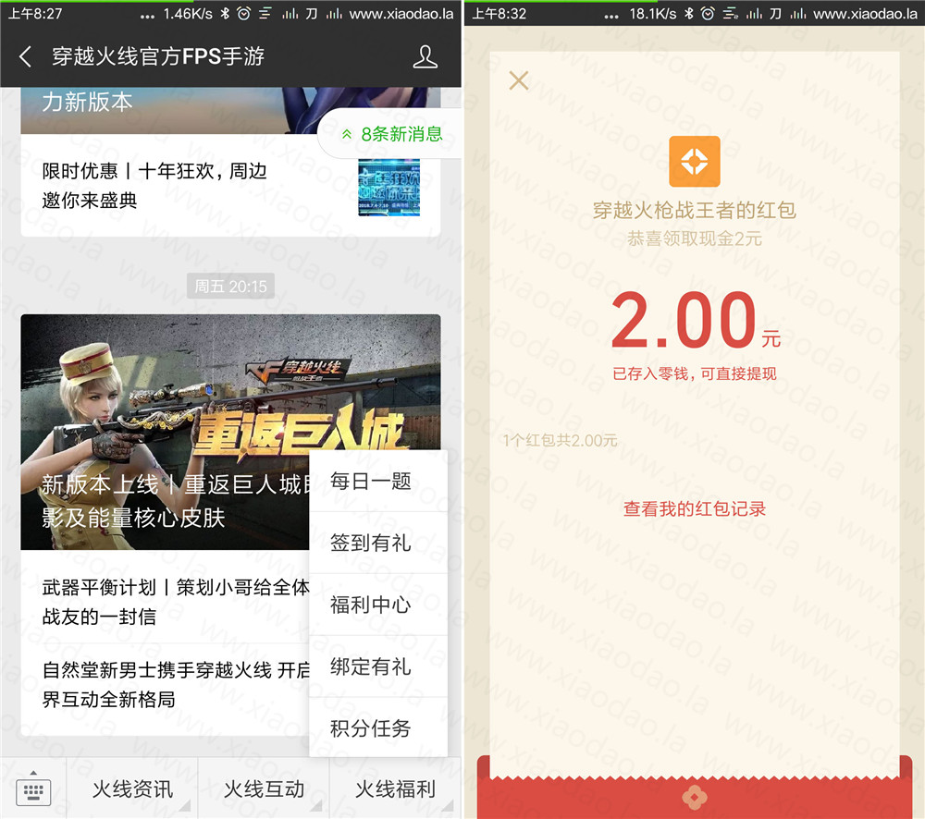Tap the title 穿越火线官方FPS手游
Viewport: 925px width, 819px height.
158,56
